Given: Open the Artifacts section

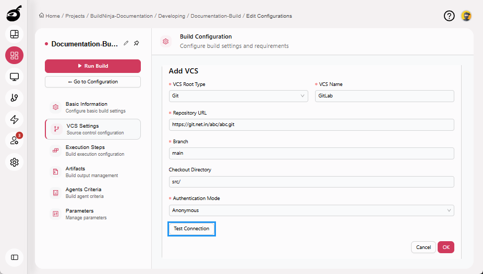Looking at the screenshot, I should [x=93, y=171].
